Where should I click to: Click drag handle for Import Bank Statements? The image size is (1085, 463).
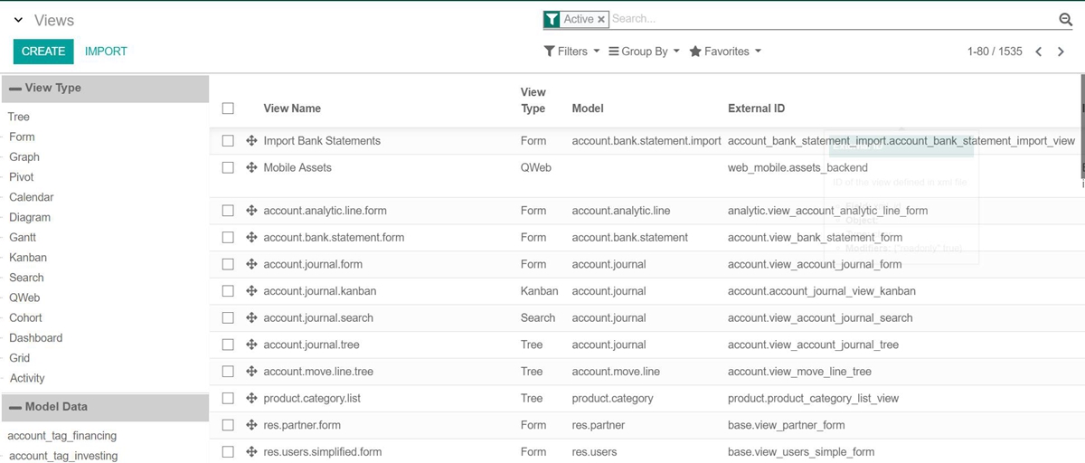coord(252,141)
